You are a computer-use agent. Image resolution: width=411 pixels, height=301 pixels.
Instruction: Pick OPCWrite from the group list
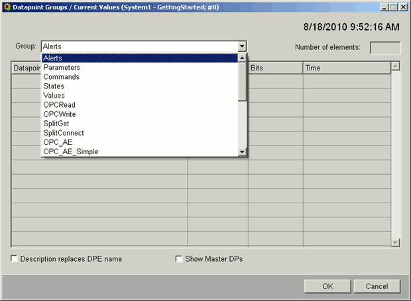pyautogui.click(x=60, y=114)
